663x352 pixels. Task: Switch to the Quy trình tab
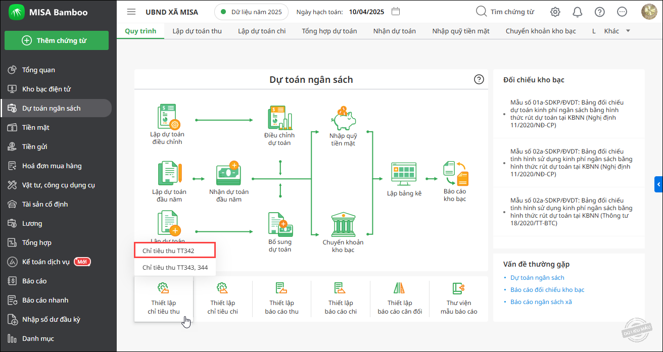tap(140, 31)
